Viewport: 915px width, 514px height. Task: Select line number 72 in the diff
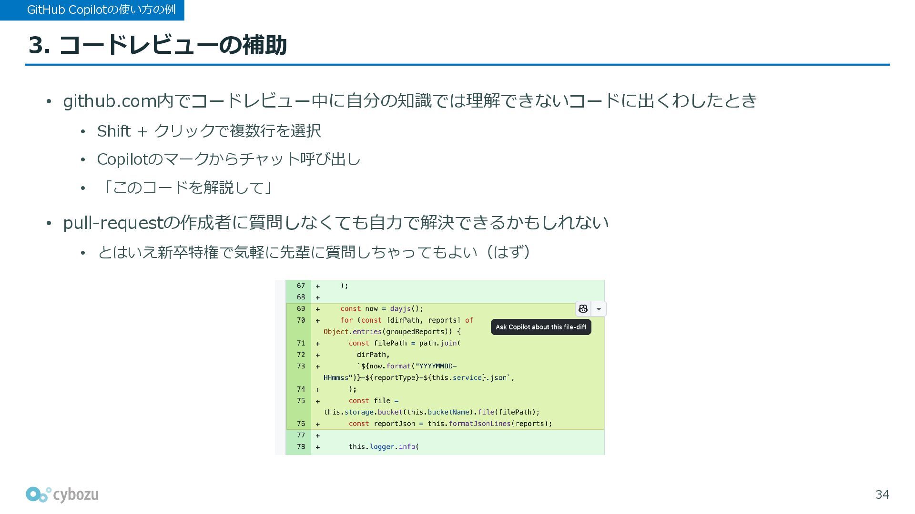[x=301, y=355]
